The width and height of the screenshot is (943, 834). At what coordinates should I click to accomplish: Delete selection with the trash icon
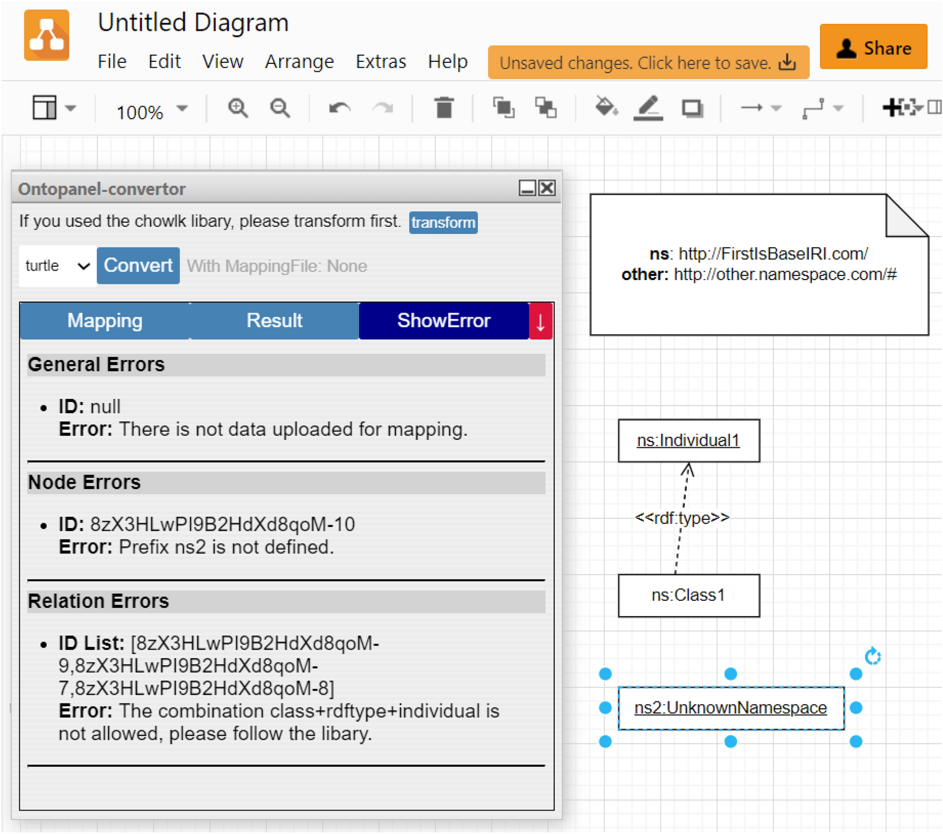(443, 108)
